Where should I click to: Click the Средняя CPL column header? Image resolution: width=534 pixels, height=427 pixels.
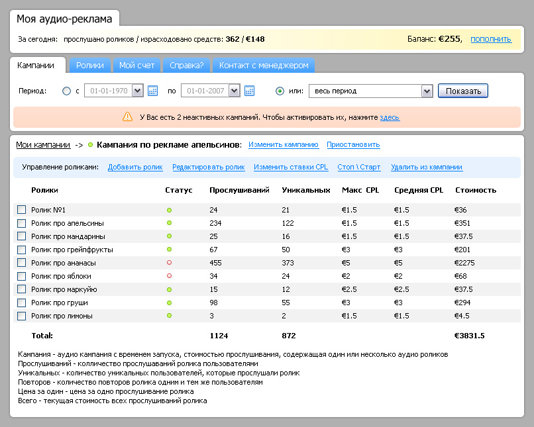(x=419, y=190)
